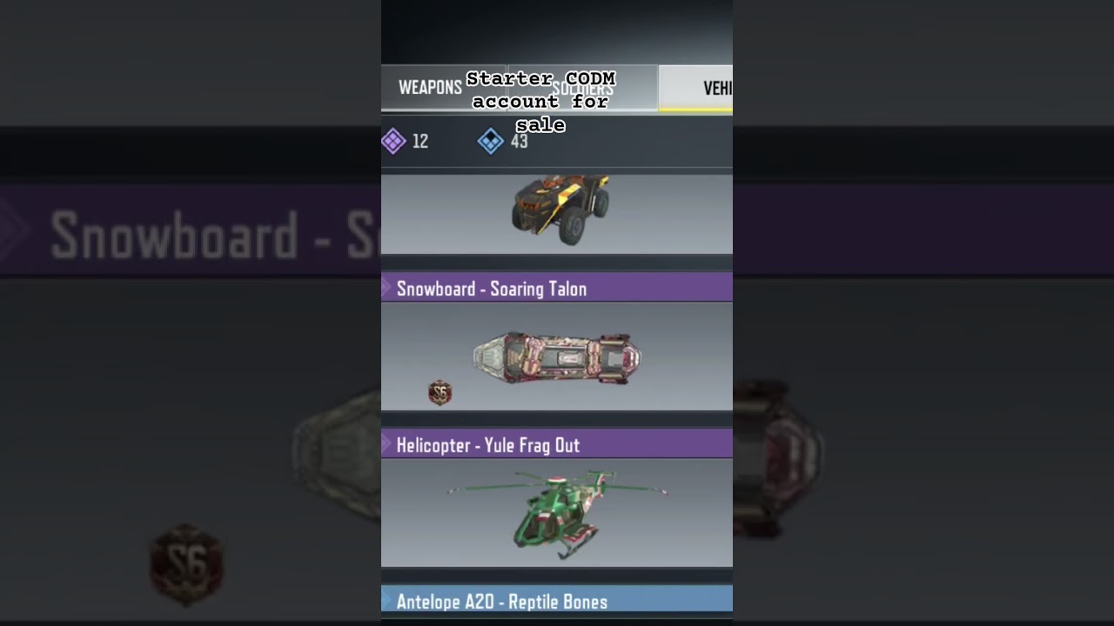This screenshot has height=626, width=1114.
Task: Select the Soaring Talon snowboard image
Action: coord(557,357)
